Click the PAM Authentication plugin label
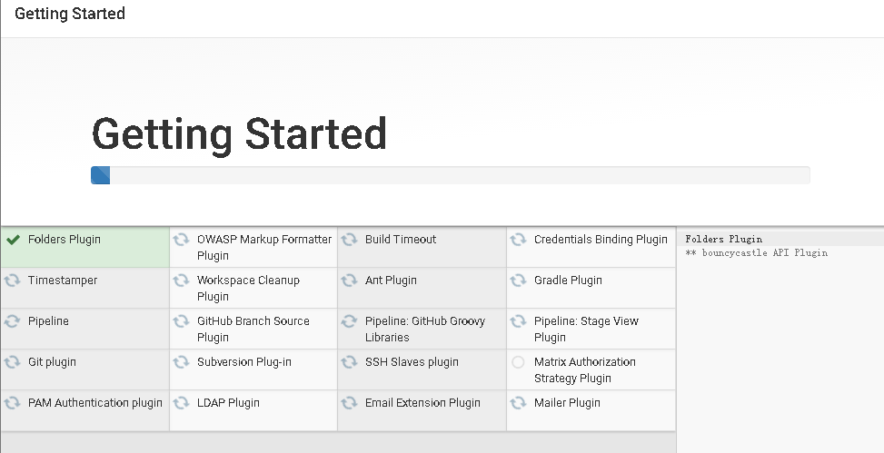 (x=95, y=403)
